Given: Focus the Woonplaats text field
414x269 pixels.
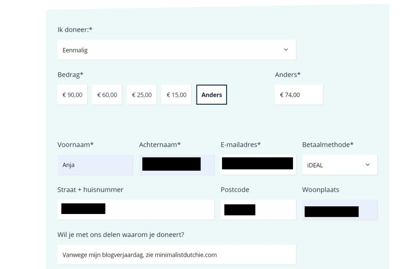Looking at the screenshot, I should click(340, 210).
